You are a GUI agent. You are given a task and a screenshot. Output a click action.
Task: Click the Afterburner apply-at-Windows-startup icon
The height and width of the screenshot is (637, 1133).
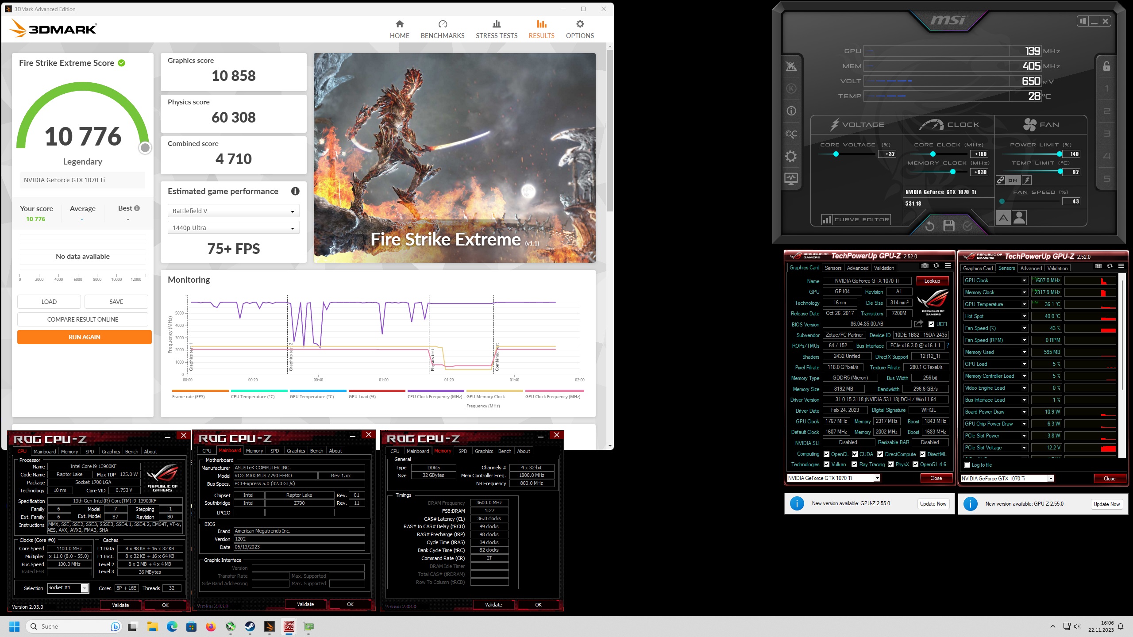(1083, 21)
